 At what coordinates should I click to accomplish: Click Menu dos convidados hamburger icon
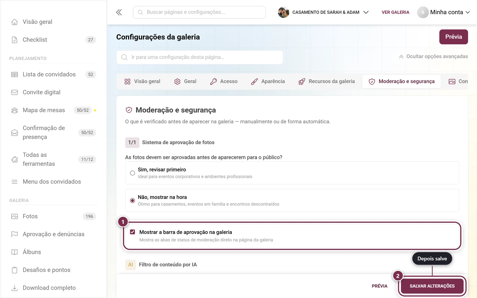click(15, 182)
